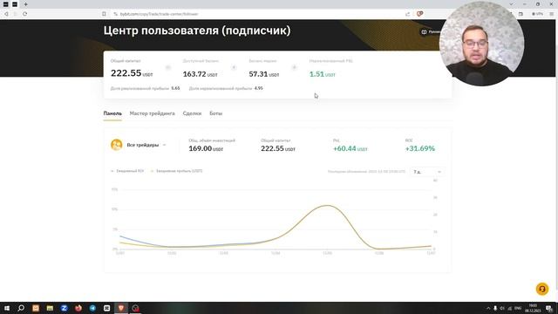Screen dimensions: 558x314
Task: Select the first browser tab
Action: pyautogui.click(x=6, y=4)
